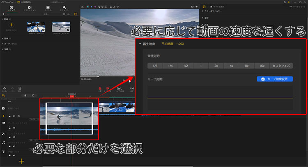
Task: Click すべてリセット reset all button
Action: pyautogui.click(x=297, y=7)
